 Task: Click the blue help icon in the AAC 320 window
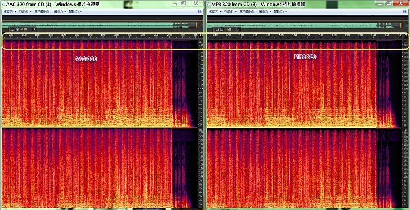coord(199,12)
